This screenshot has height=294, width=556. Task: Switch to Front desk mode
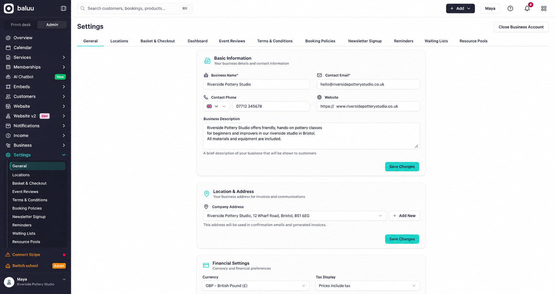tap(21, 25)
